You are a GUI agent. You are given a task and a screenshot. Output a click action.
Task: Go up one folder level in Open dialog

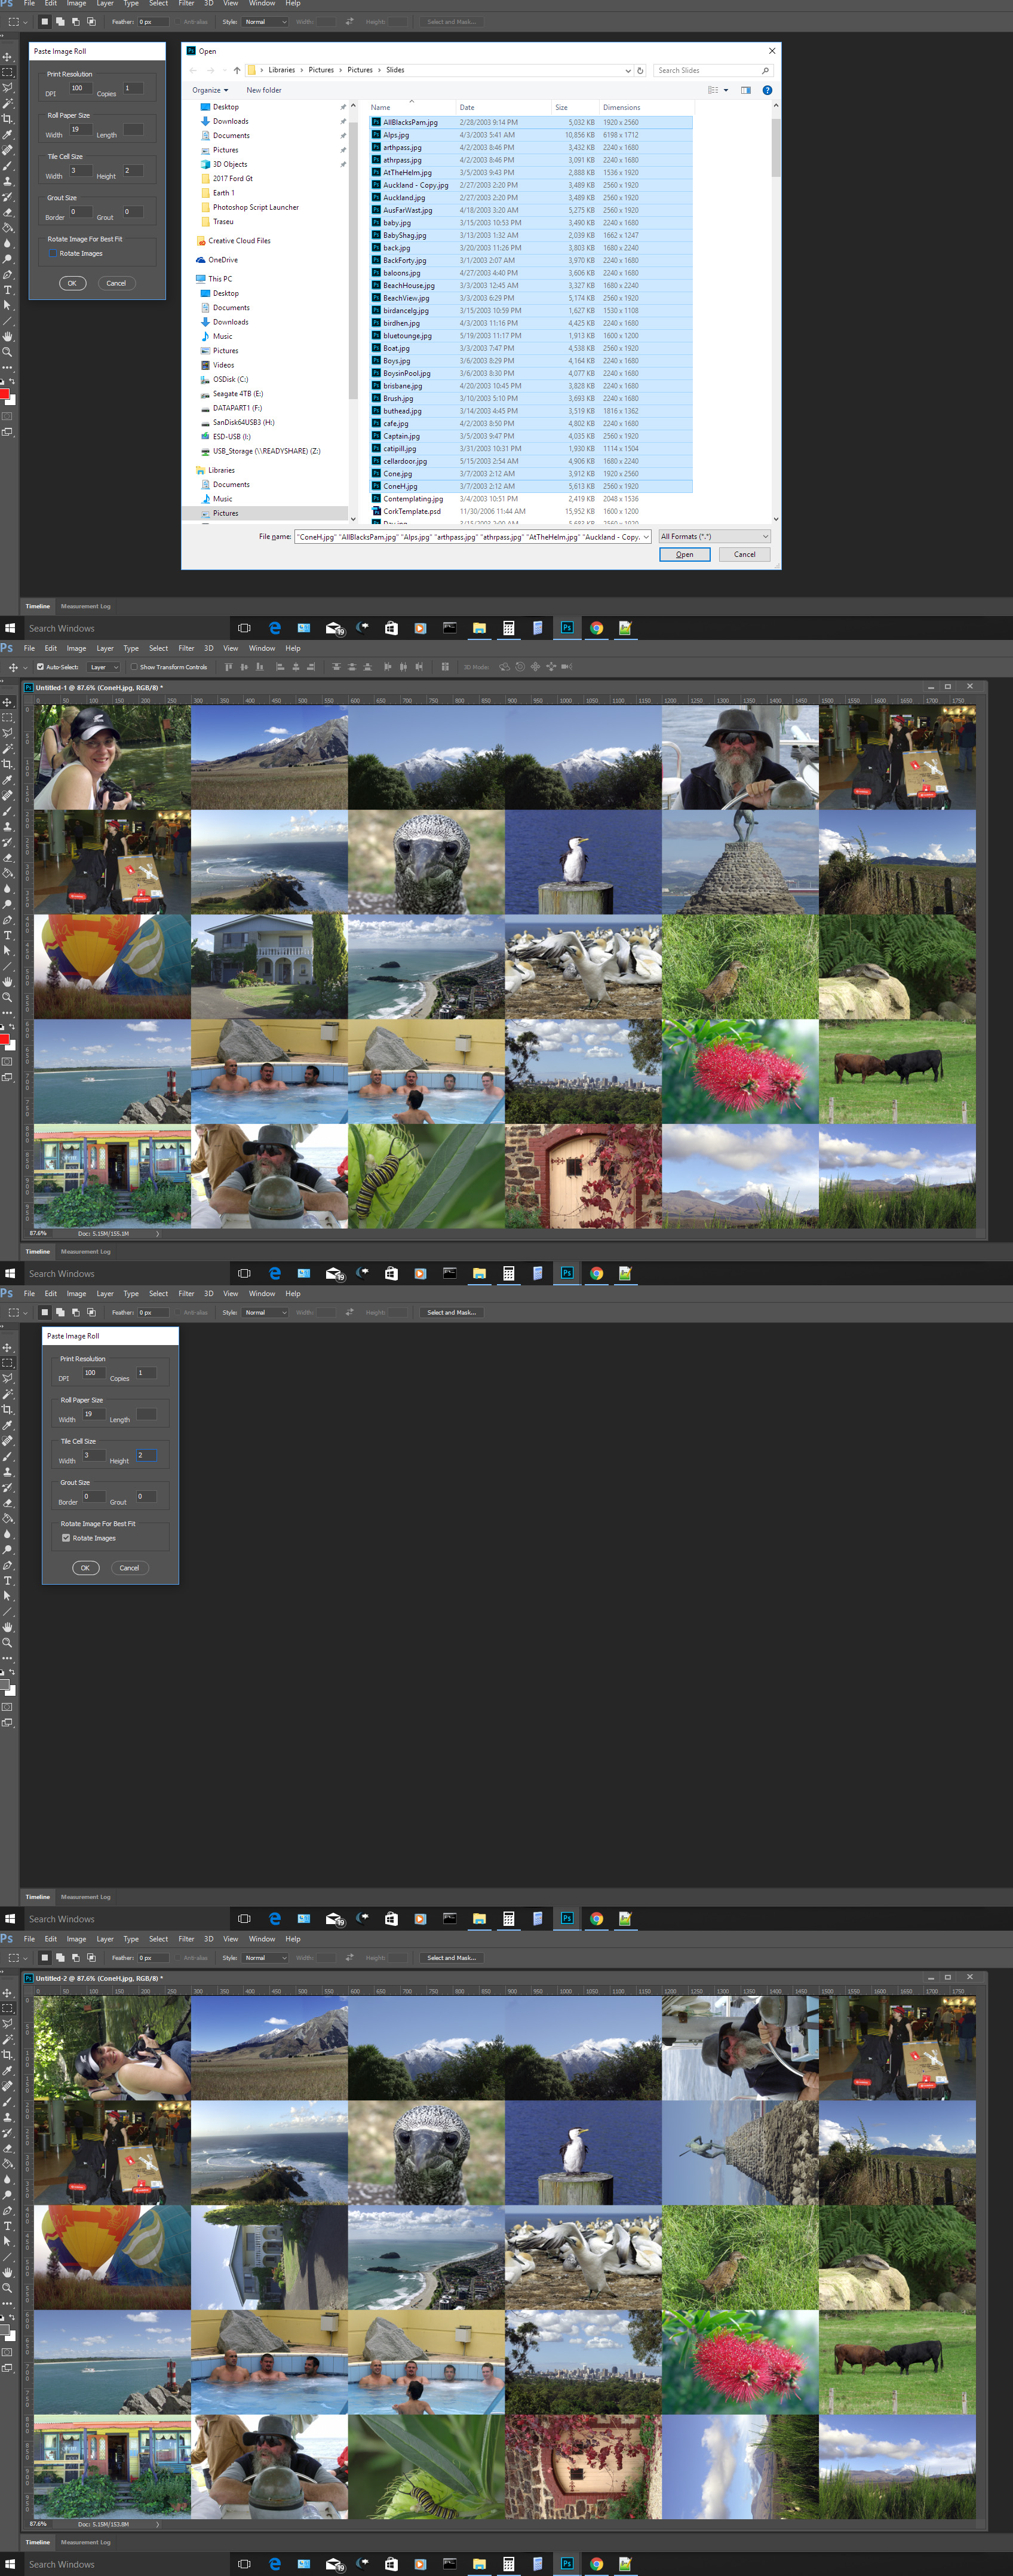(x=237, y=70)
